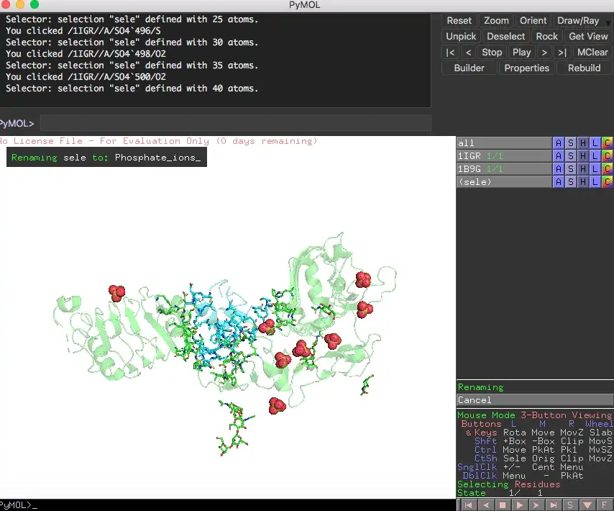Click the PyMOL command input field
Screen dimensions: 614x511
tap(234, 123)
